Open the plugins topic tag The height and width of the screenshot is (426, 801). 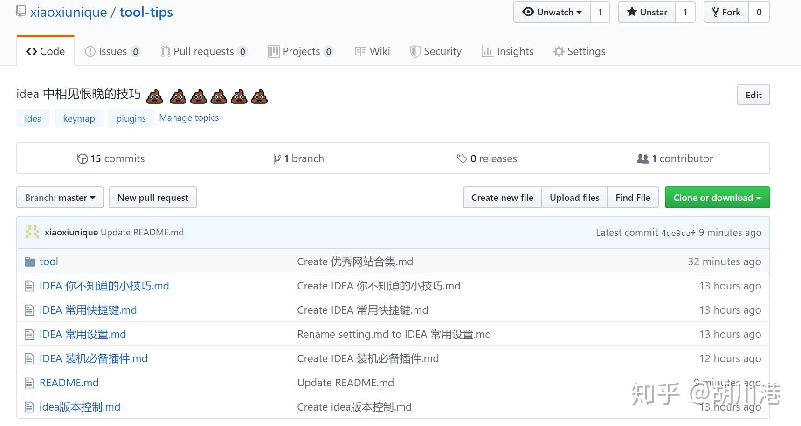131,118
